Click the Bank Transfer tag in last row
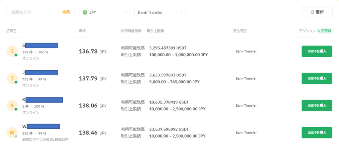The image size is (339, 146). pyautogui.click(x=246, y=132)
